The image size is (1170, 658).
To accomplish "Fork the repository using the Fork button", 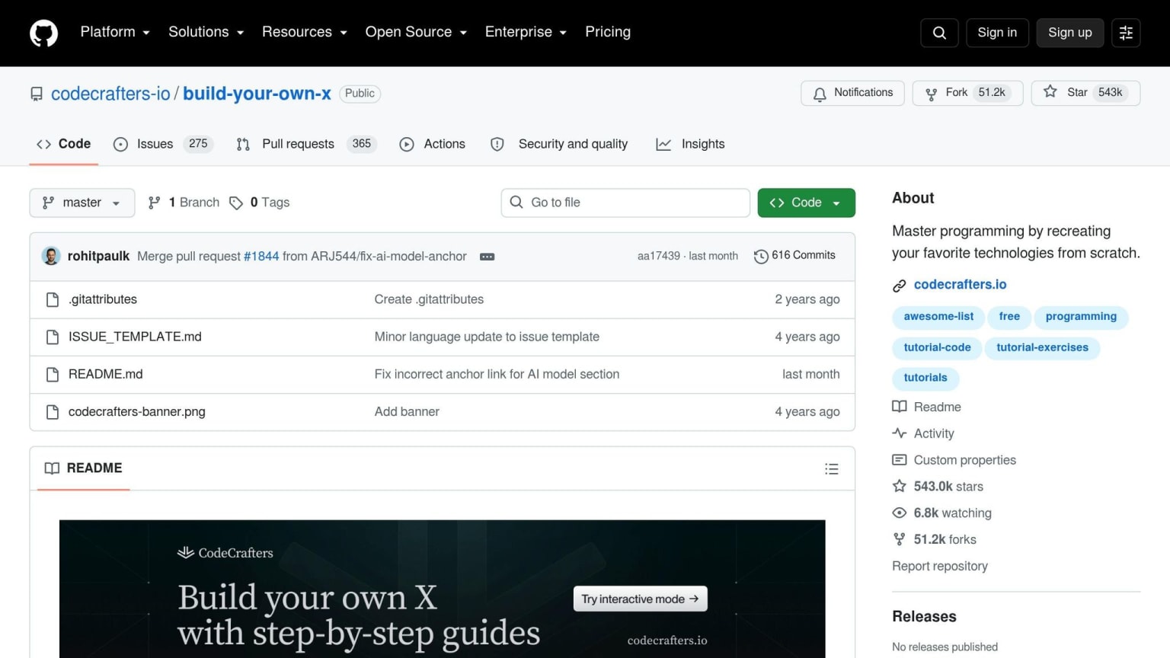I will (x=967, y=93).
